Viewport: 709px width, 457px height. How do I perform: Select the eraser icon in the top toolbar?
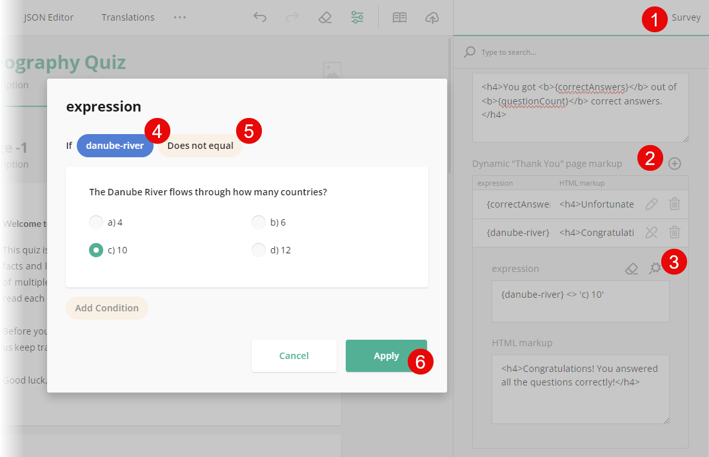[325, 17]
